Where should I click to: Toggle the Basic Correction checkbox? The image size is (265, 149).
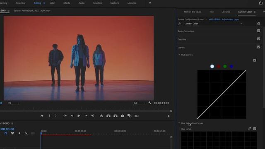258,31
